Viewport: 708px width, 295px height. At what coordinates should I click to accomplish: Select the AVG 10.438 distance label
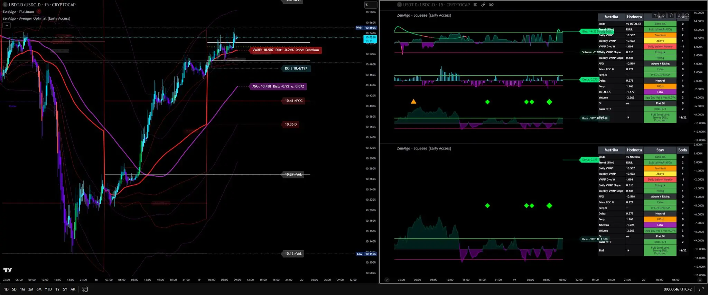coord(278,86)
